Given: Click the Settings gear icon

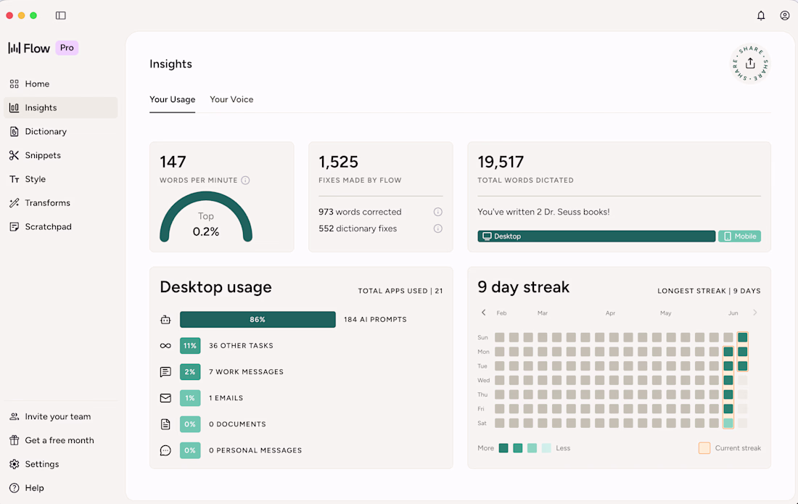Looking at the screenshot, I should pos(15,464).
